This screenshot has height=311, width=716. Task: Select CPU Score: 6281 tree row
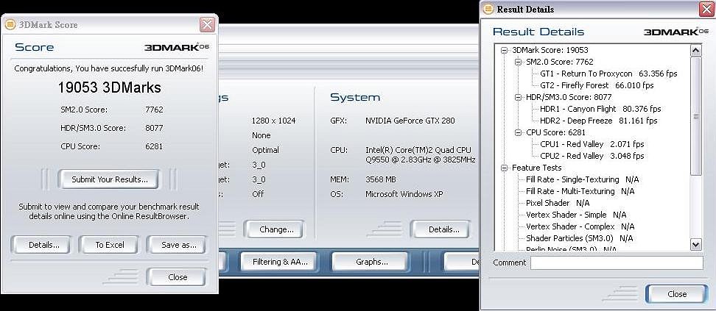pos(555,132)
